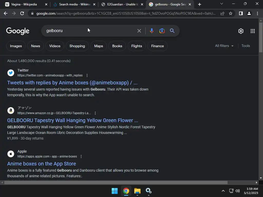Screen dimensions: 263x197
Task: Clear the search box with the X
Action: 139,31
